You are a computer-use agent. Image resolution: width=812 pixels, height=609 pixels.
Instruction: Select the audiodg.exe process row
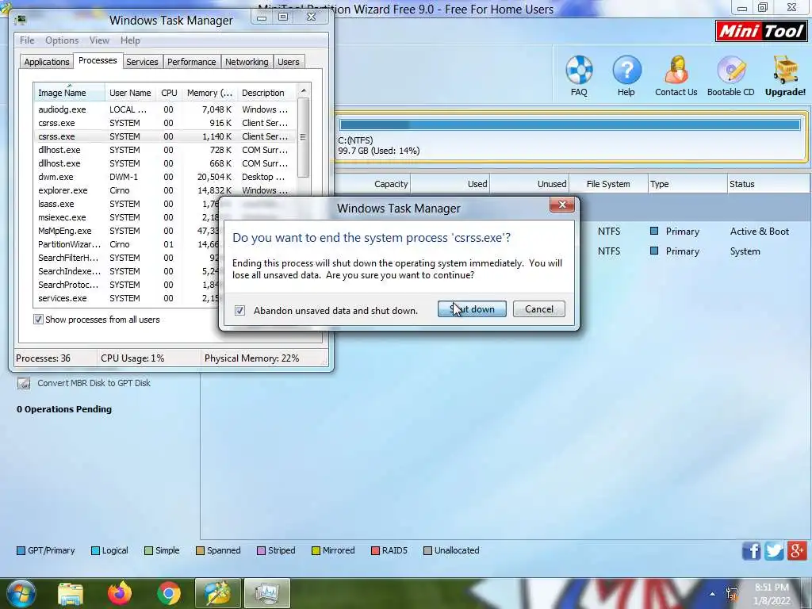[165, 109]
